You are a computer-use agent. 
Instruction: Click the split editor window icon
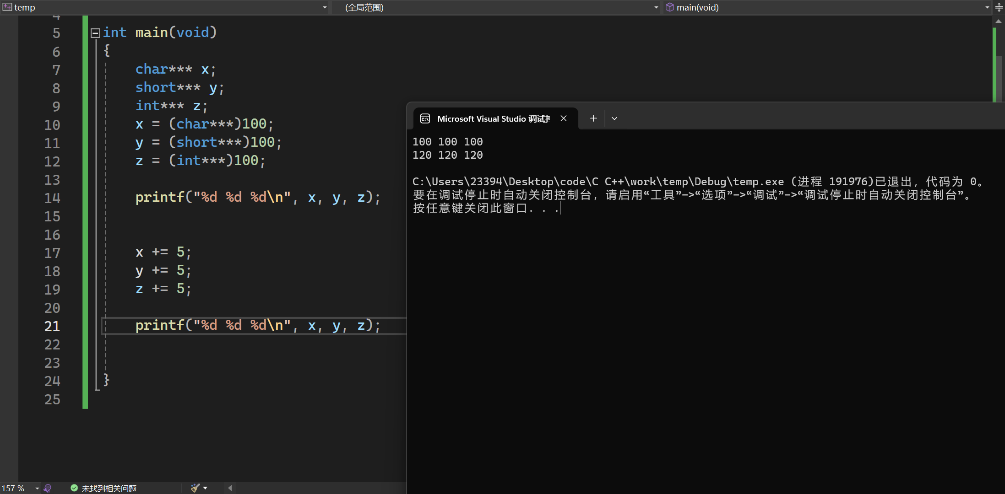tap(999, 7)
